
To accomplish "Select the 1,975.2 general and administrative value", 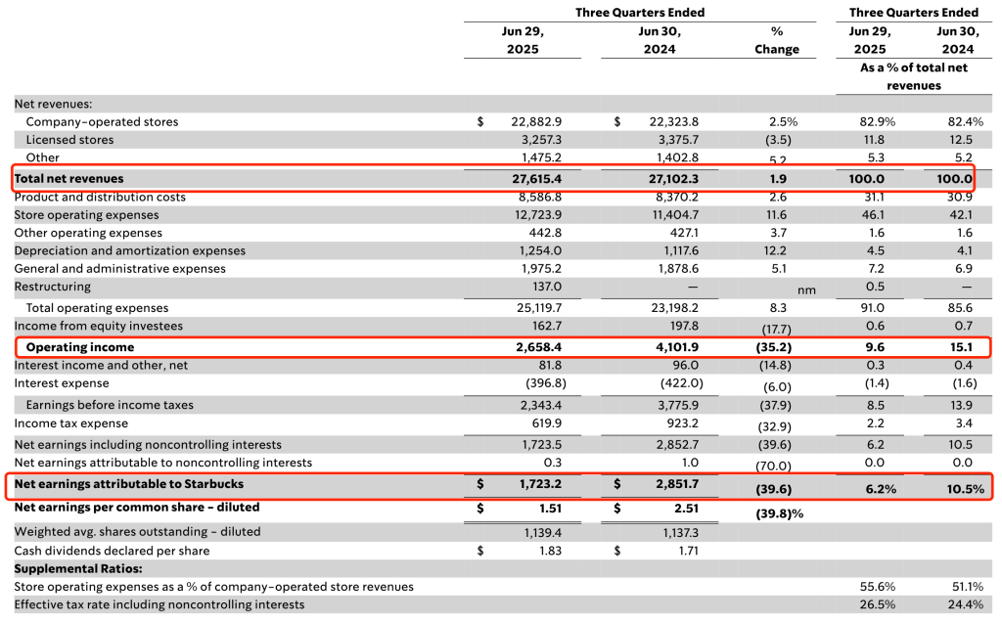I will (x=541, y=268).
